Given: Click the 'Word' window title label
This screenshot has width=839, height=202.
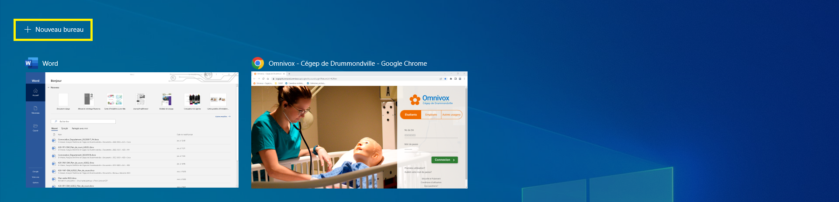Looking at the screenshot, I should click(x=50, y=64).
